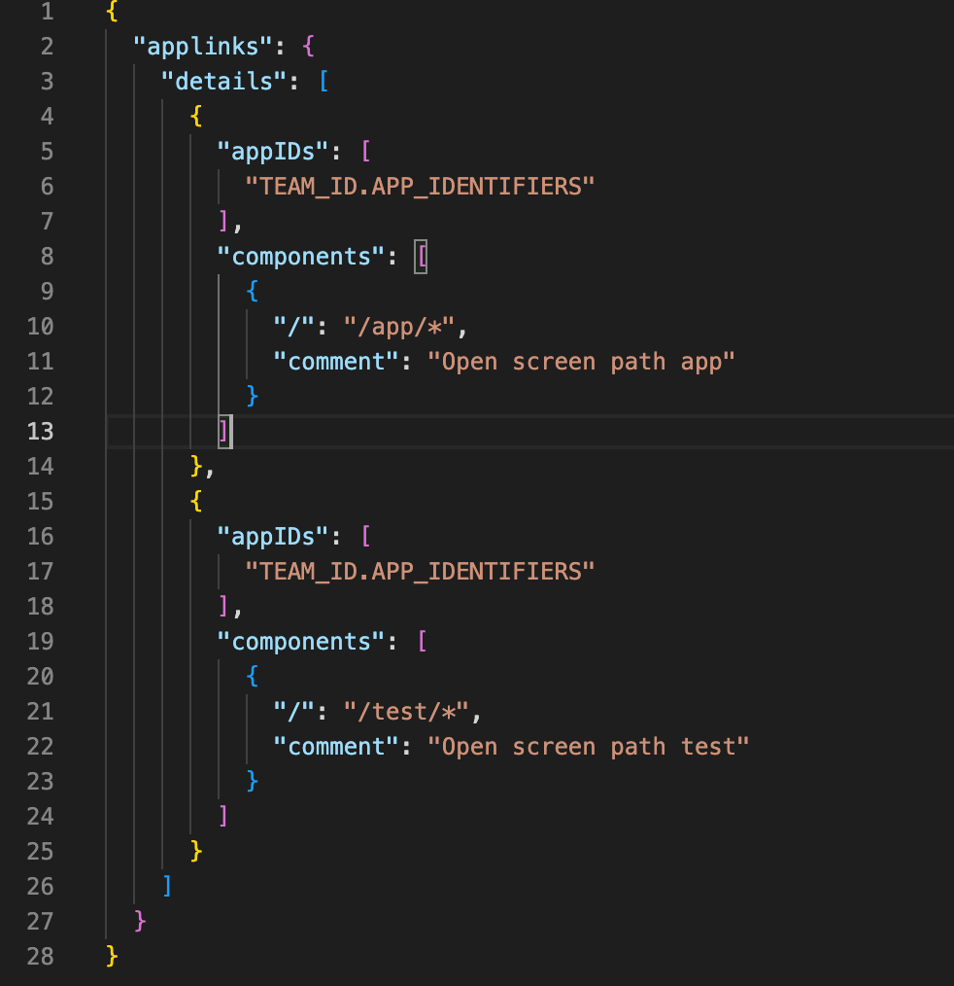Click line number 19 in gutter
954x986 pixels.
click(40, 642)
